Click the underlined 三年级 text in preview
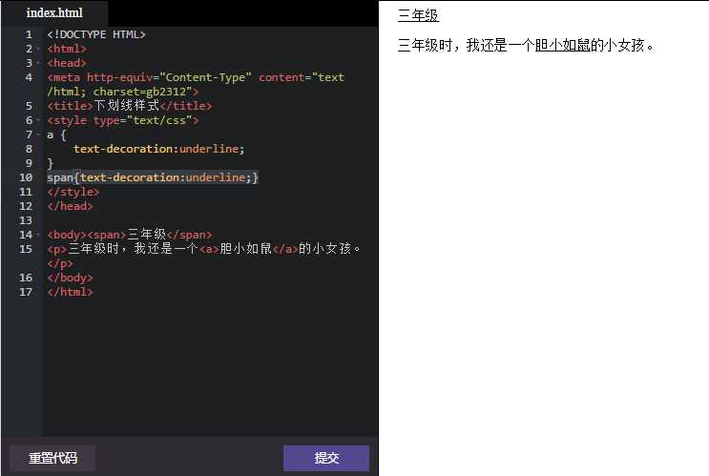The image size is (709, 476). 418,15
